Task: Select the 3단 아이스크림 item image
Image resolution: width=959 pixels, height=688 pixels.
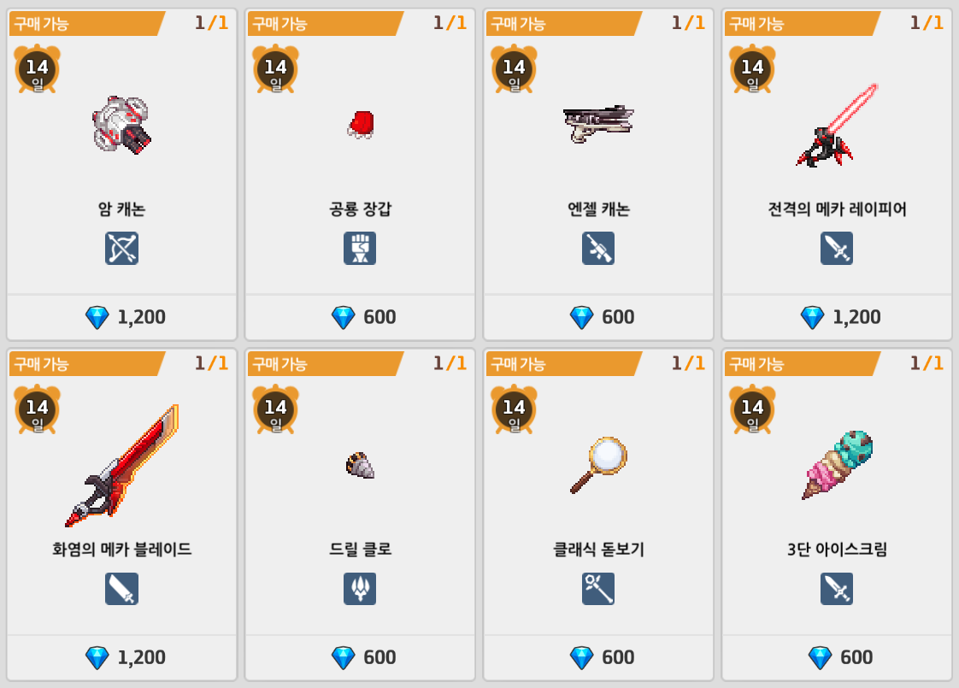Action: 838,464
